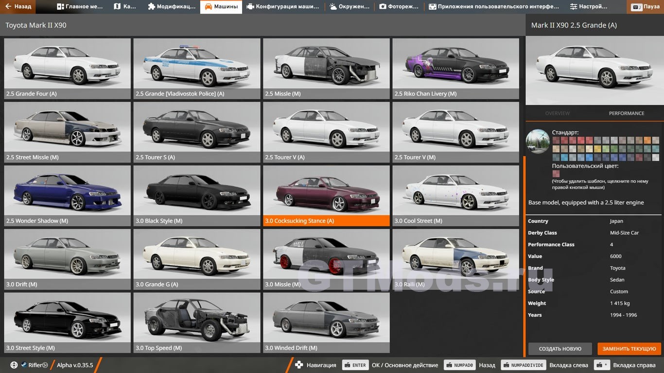The width and height of the screenshot is (664, 373).
Task: Open the map tab with folded-map icon
Action: [124, 7]
